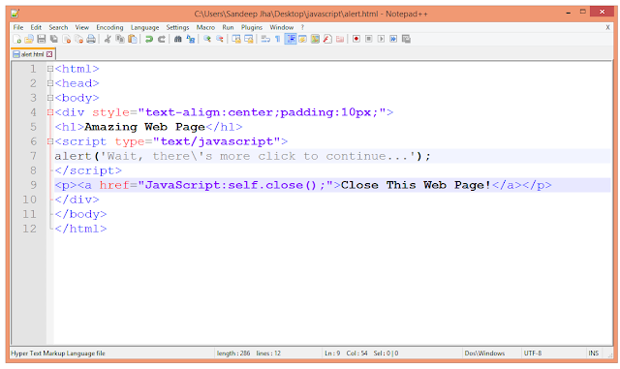
Task: Toggle the highlighted indent guide button
Action: tap(291, 39)
